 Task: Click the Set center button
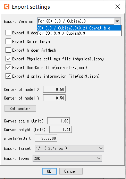click(20, 109)
